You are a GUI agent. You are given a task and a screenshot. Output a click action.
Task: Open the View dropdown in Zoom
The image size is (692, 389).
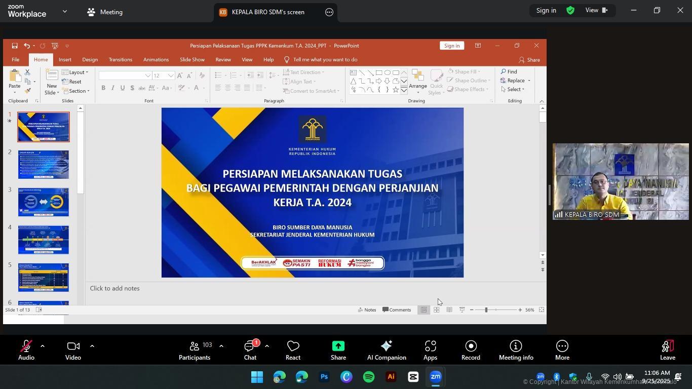tap(596, 10)
